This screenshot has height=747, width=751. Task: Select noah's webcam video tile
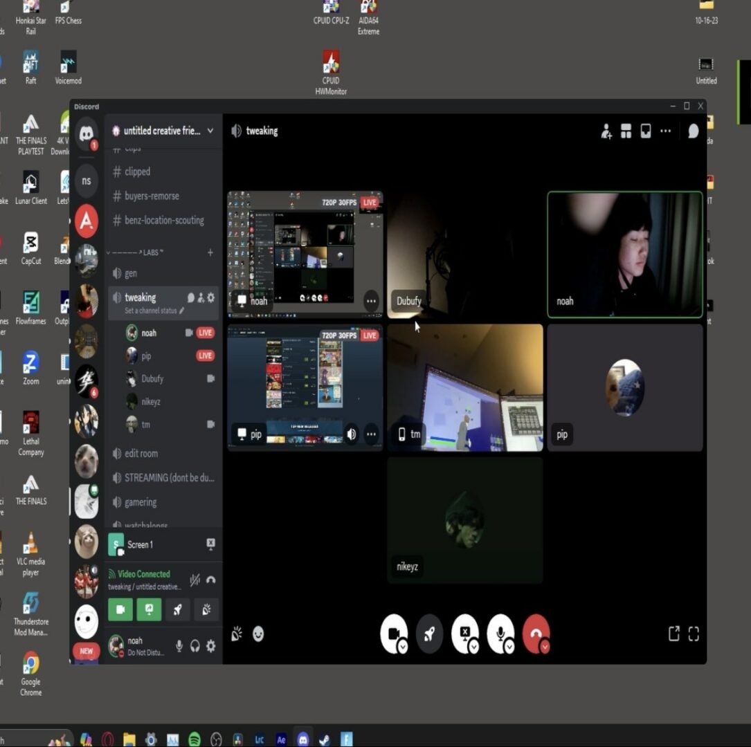624,255
